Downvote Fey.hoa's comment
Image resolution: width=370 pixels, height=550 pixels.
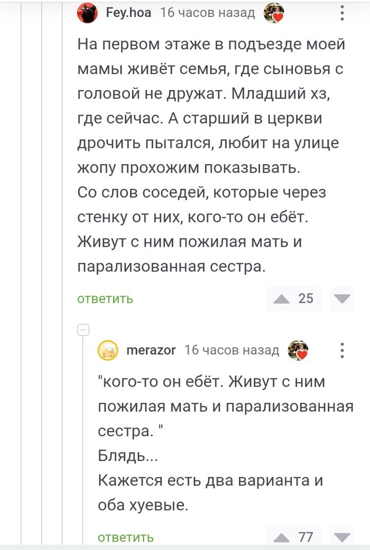click(x=342, y=299)
